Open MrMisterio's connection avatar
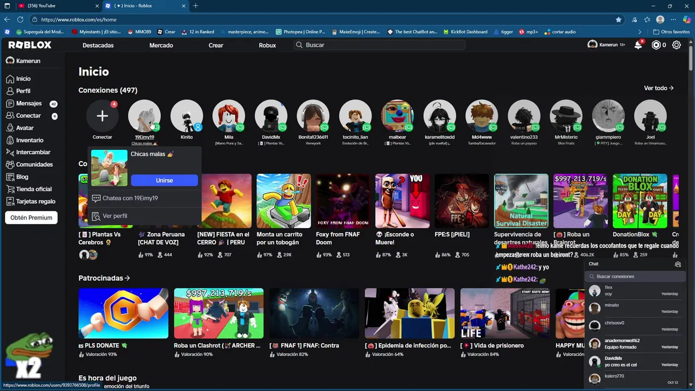Screen dimensions: 695x391 pos(566,116)
